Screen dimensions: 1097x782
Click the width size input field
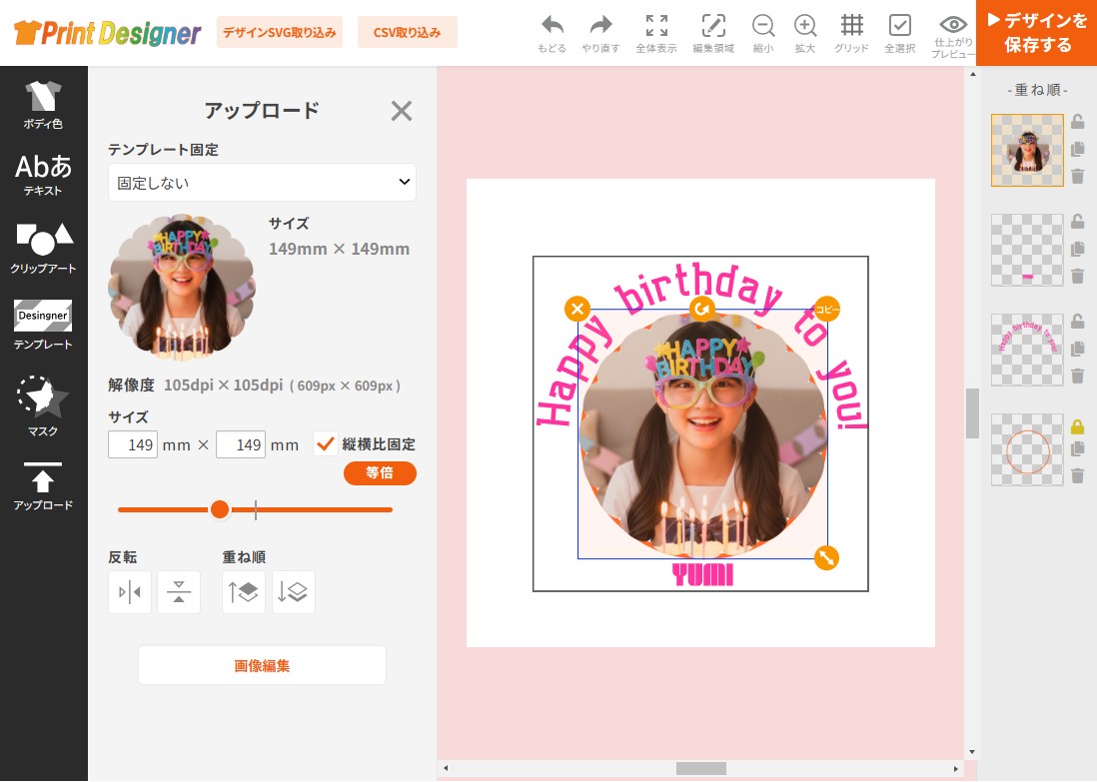(x=133, y=444)
